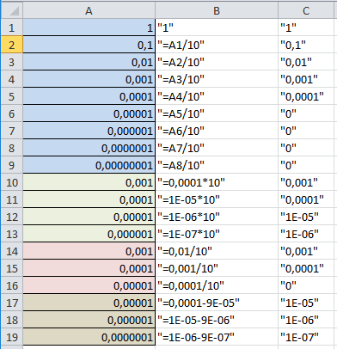337x349 pixels.
Task: Click cell A1 containing 1
Action: 89,28
